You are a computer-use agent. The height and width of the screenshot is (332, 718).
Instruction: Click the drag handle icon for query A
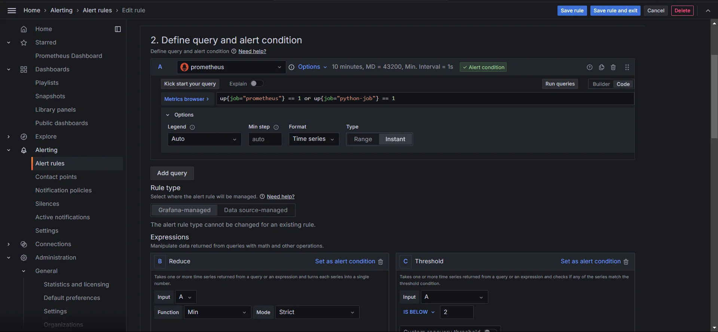click(627, 67)
